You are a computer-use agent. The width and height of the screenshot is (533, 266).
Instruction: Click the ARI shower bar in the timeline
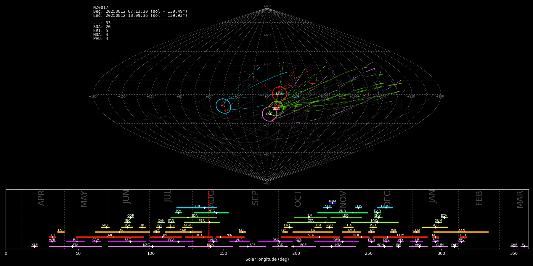[122, 232]
